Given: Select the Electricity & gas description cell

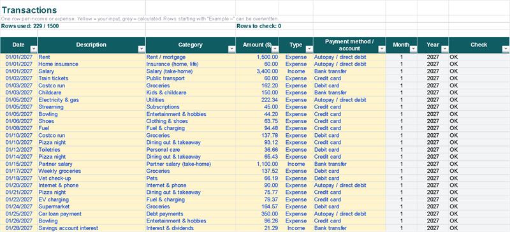Looking at the screenshot, I should tap(92, 100).
